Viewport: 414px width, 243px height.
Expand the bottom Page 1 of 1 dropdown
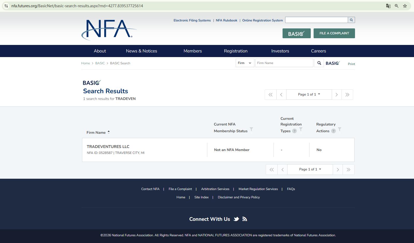click(x=310, y=169)
